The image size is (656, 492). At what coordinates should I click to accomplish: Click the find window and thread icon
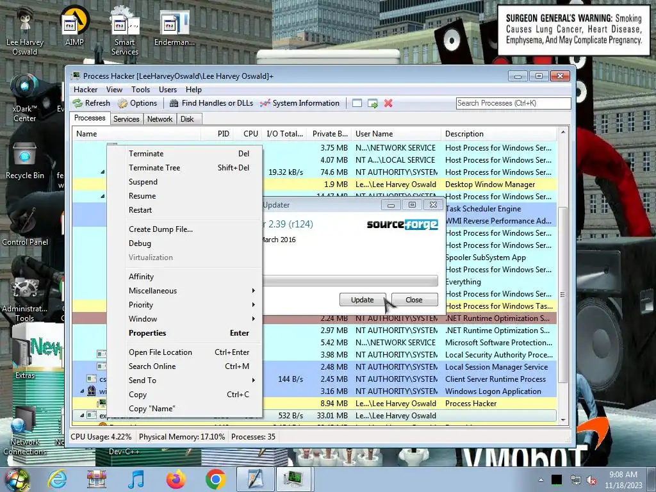pyautogui.click(x=372, y=103)
